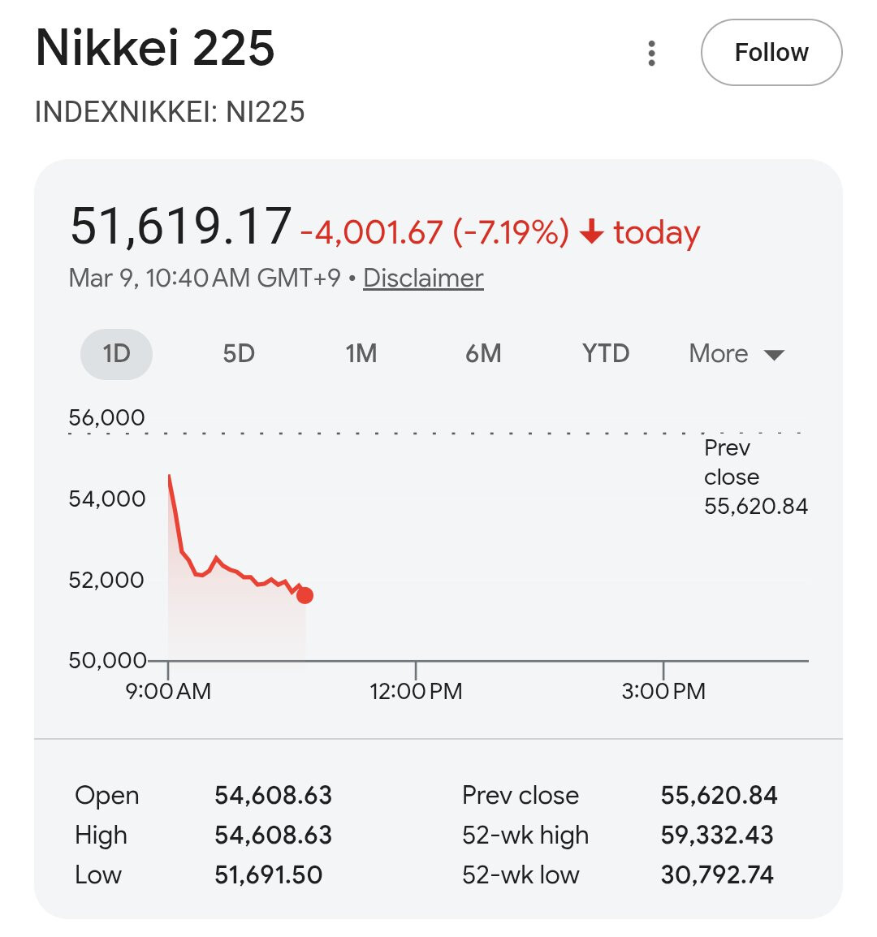
Task: Switch chart to YTD range
Action: 606,354
